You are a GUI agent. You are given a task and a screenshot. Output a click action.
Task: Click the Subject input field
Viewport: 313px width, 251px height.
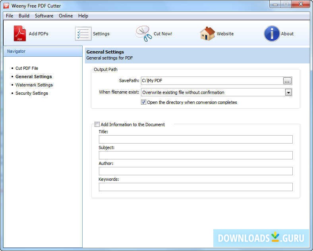195,155
